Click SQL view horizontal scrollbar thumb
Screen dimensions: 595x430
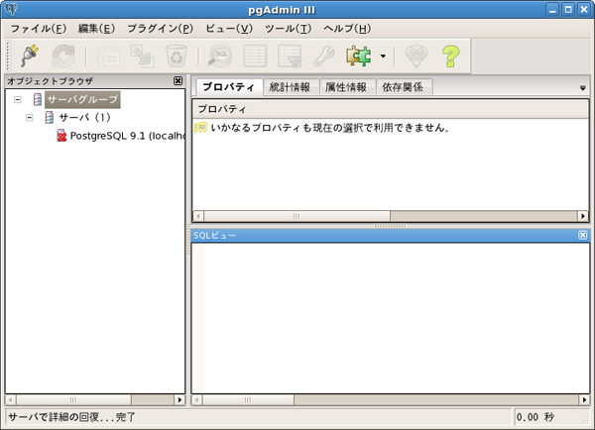248,399
